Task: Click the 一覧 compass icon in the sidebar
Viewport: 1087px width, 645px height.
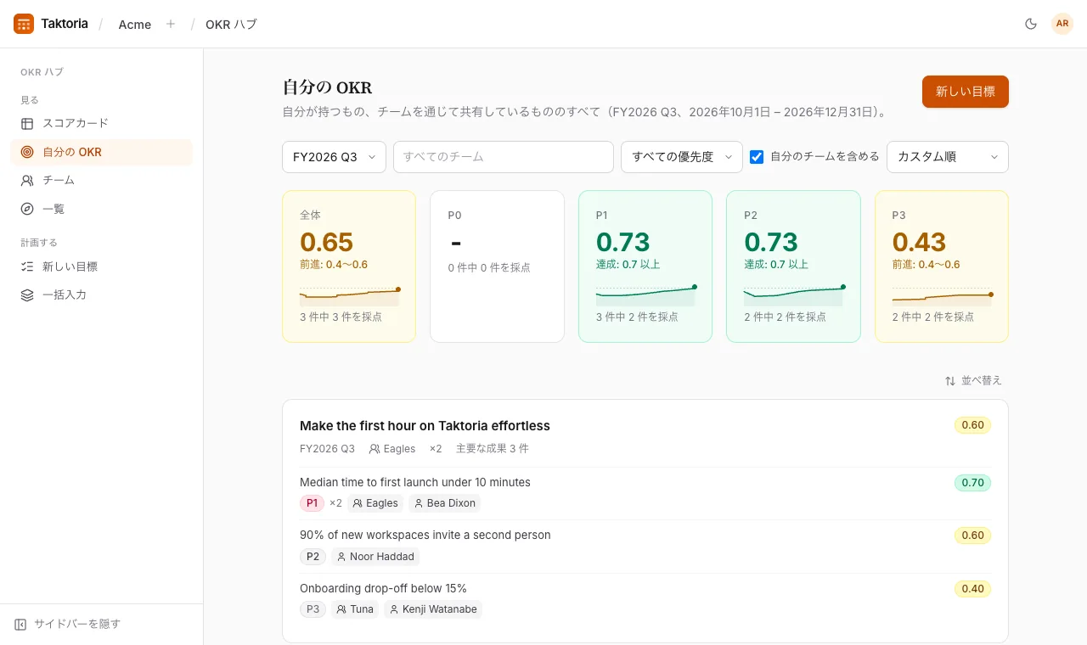Action: [27, 209]
